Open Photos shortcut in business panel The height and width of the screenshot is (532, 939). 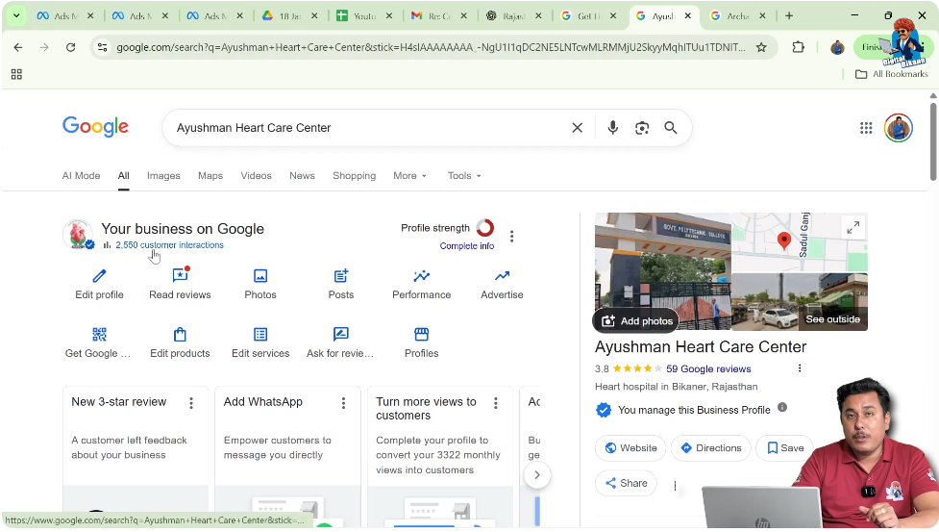pyautogui.click(x=260, y=284)
